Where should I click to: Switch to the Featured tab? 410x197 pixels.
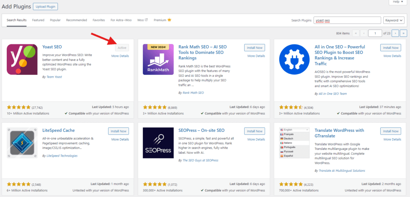[x=38, y=20]
